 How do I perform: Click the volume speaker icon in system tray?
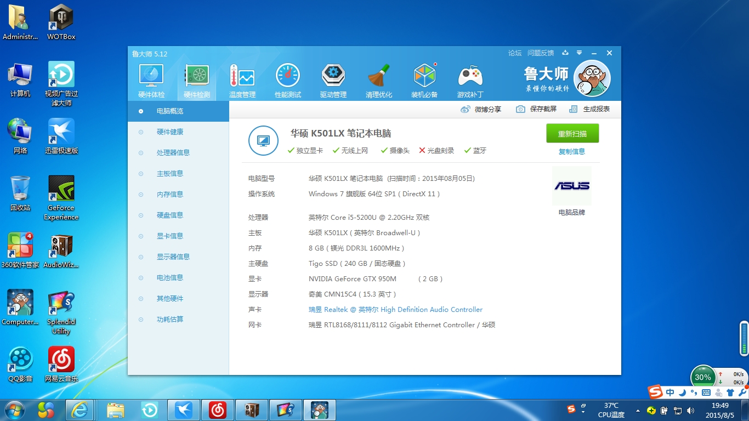(x=690, y=411)
